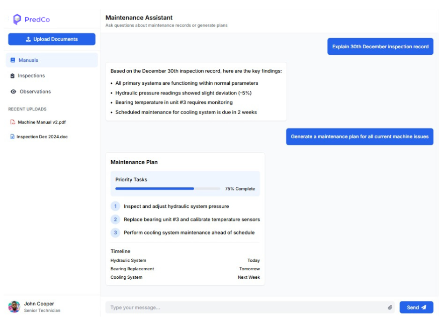This screenshot has width=446, height=321.
Task: Click the PredCo logo icon
Action: pyautogui.click(x=17, y=19)
